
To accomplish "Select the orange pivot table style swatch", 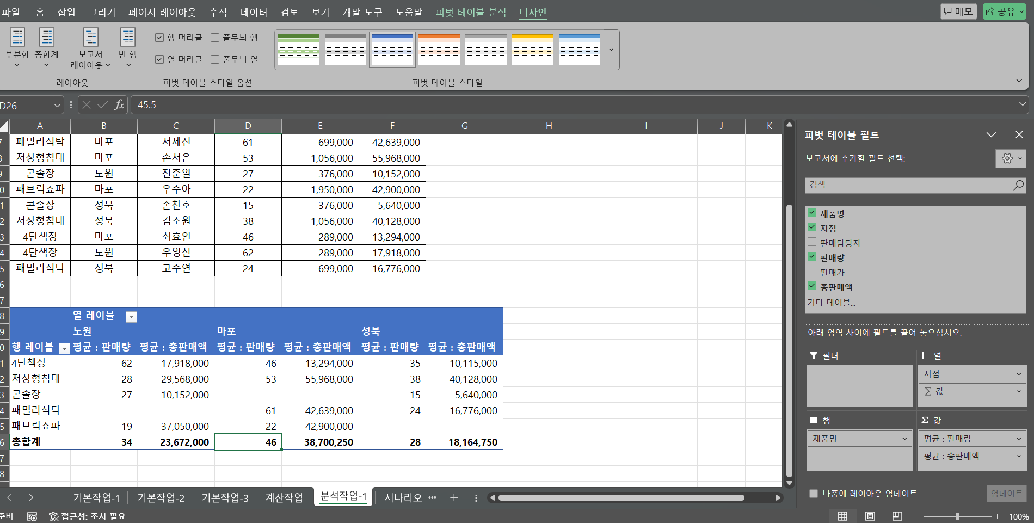I will [x=439, y=50].
